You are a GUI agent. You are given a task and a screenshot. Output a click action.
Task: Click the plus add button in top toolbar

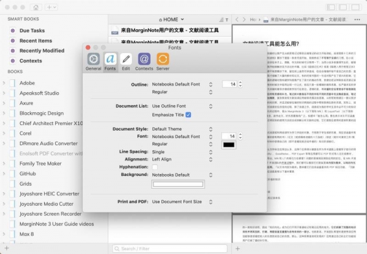[x=51, y=7]
